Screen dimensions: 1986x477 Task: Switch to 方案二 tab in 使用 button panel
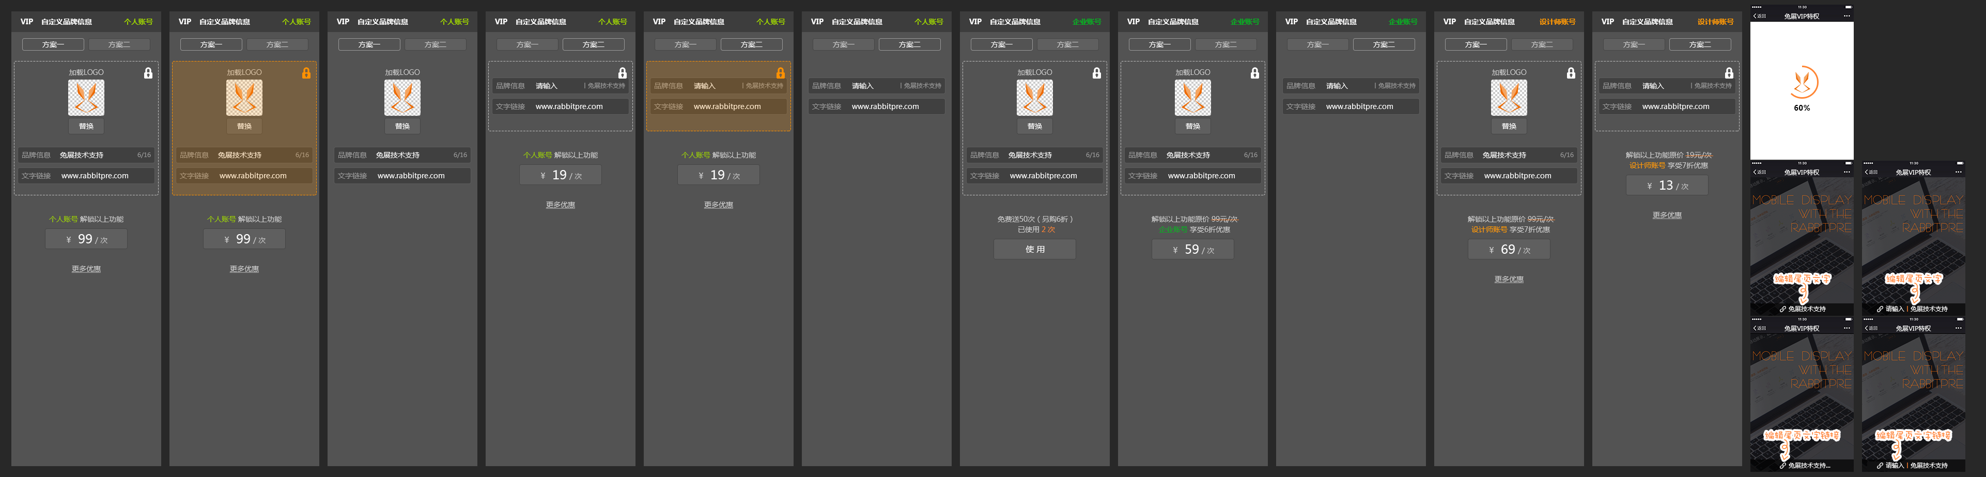click(x=1067, y=44)
